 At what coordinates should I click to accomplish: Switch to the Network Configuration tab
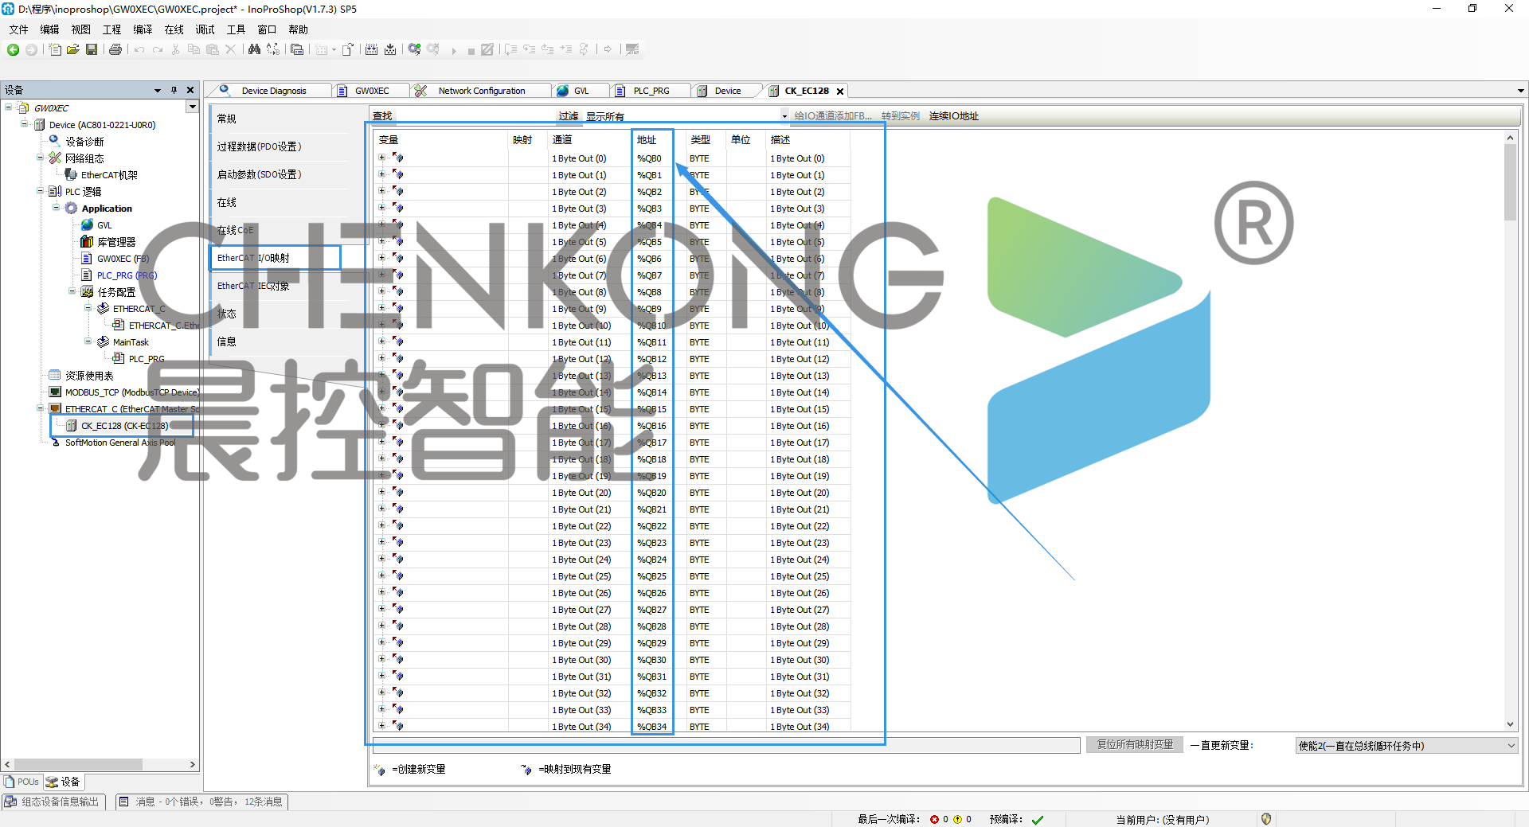pos(481,91)
